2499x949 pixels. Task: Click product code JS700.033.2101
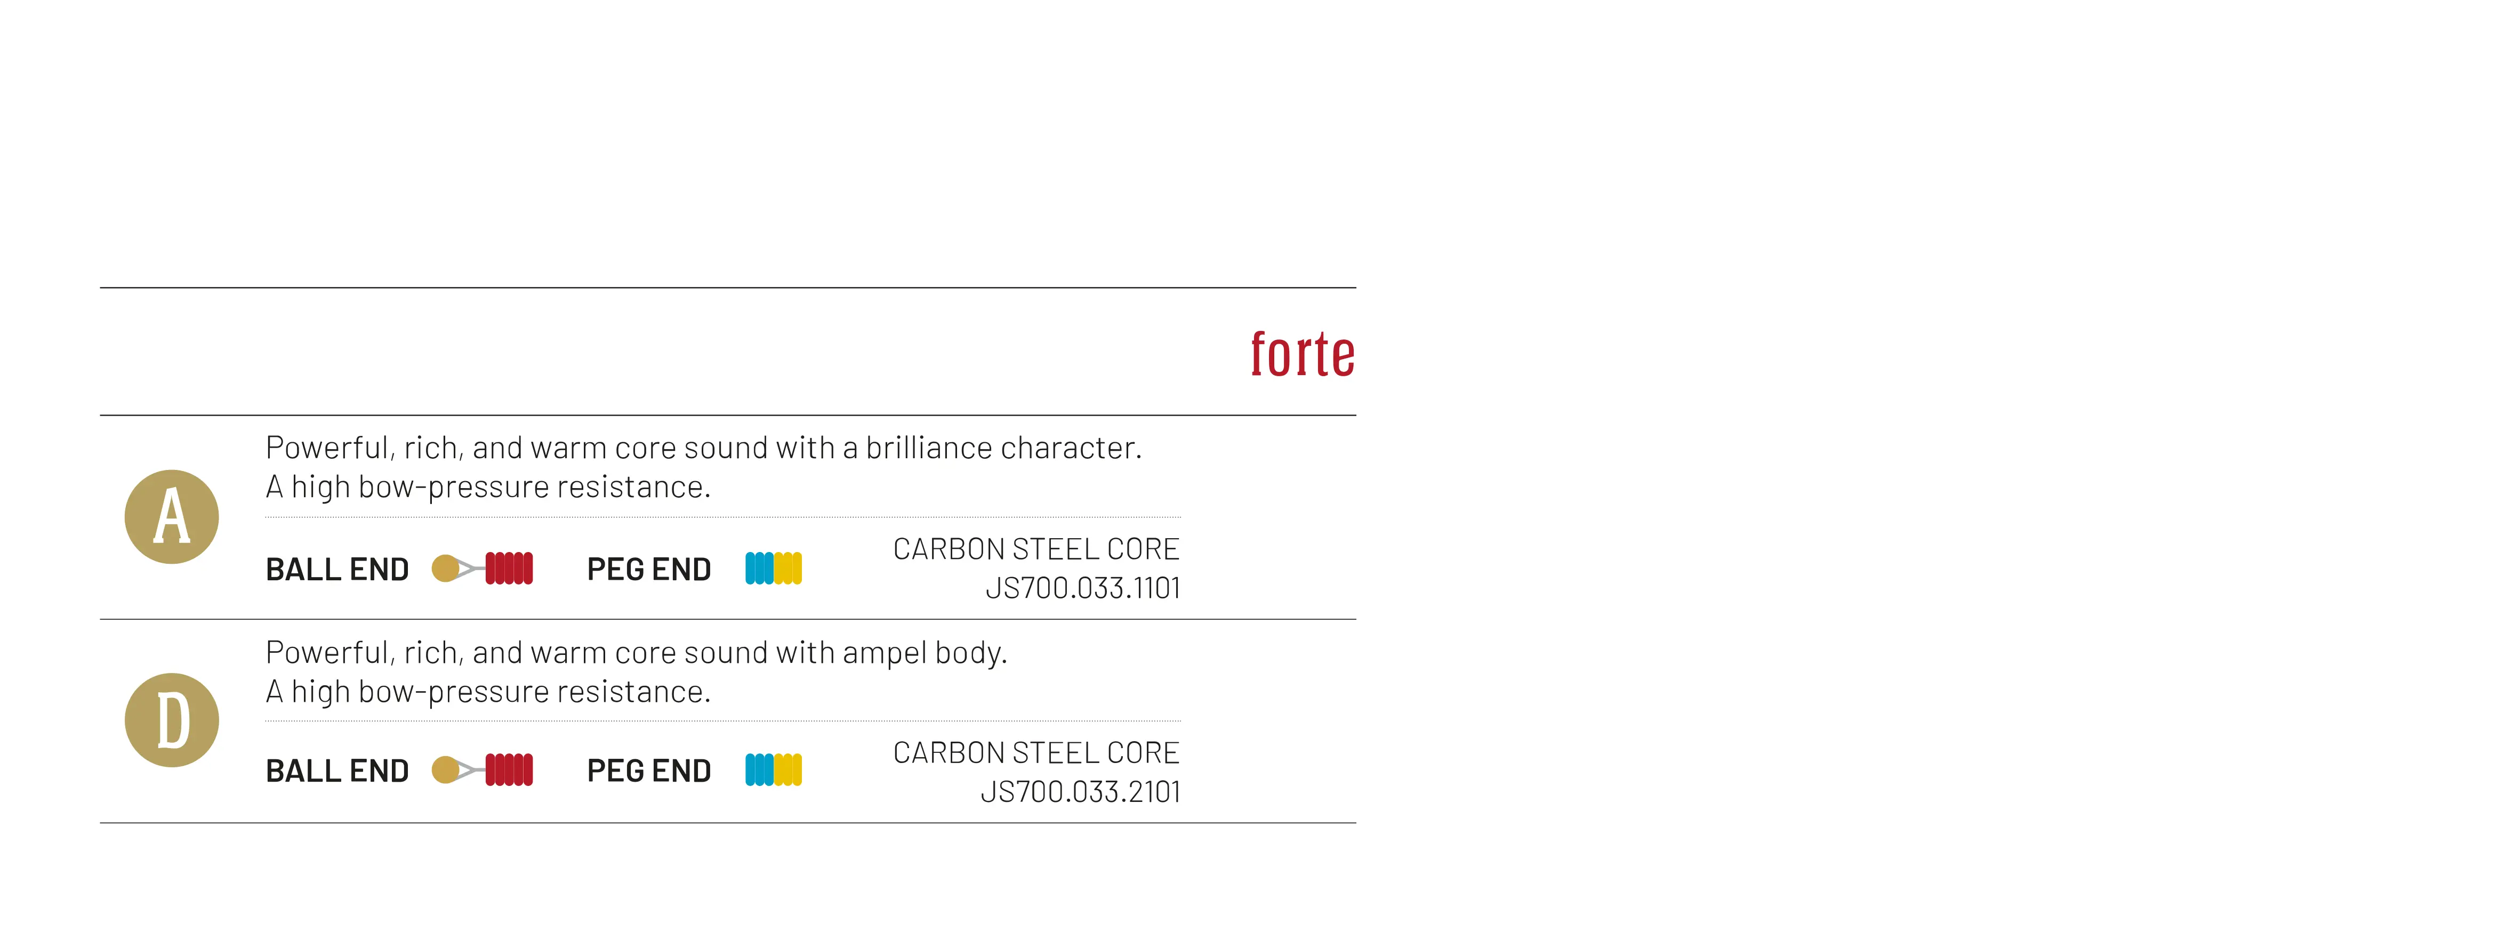click(x=1081, y=792)
